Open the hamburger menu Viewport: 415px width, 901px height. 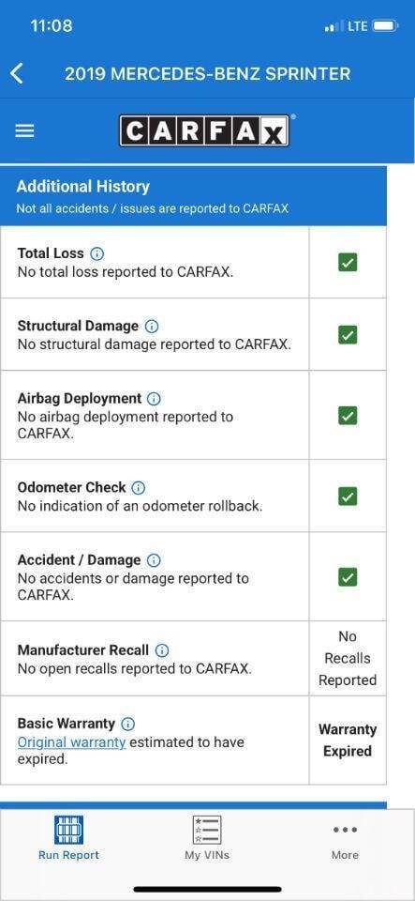(x=24, y=131)
